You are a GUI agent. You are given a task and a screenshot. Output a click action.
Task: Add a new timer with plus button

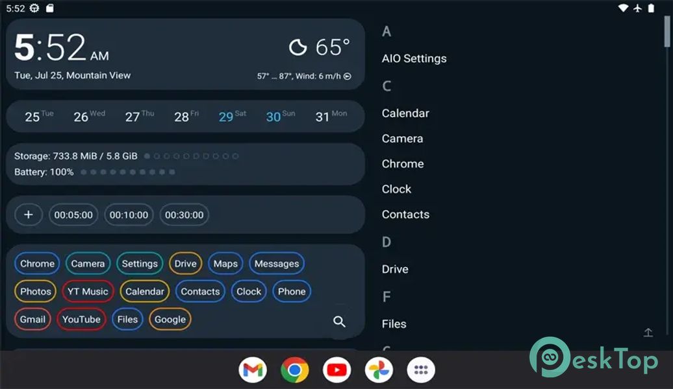[29, 215]
